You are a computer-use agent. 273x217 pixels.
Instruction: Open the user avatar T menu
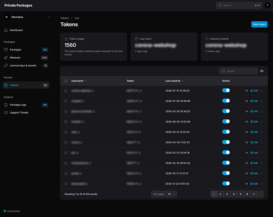click(268, 5)
